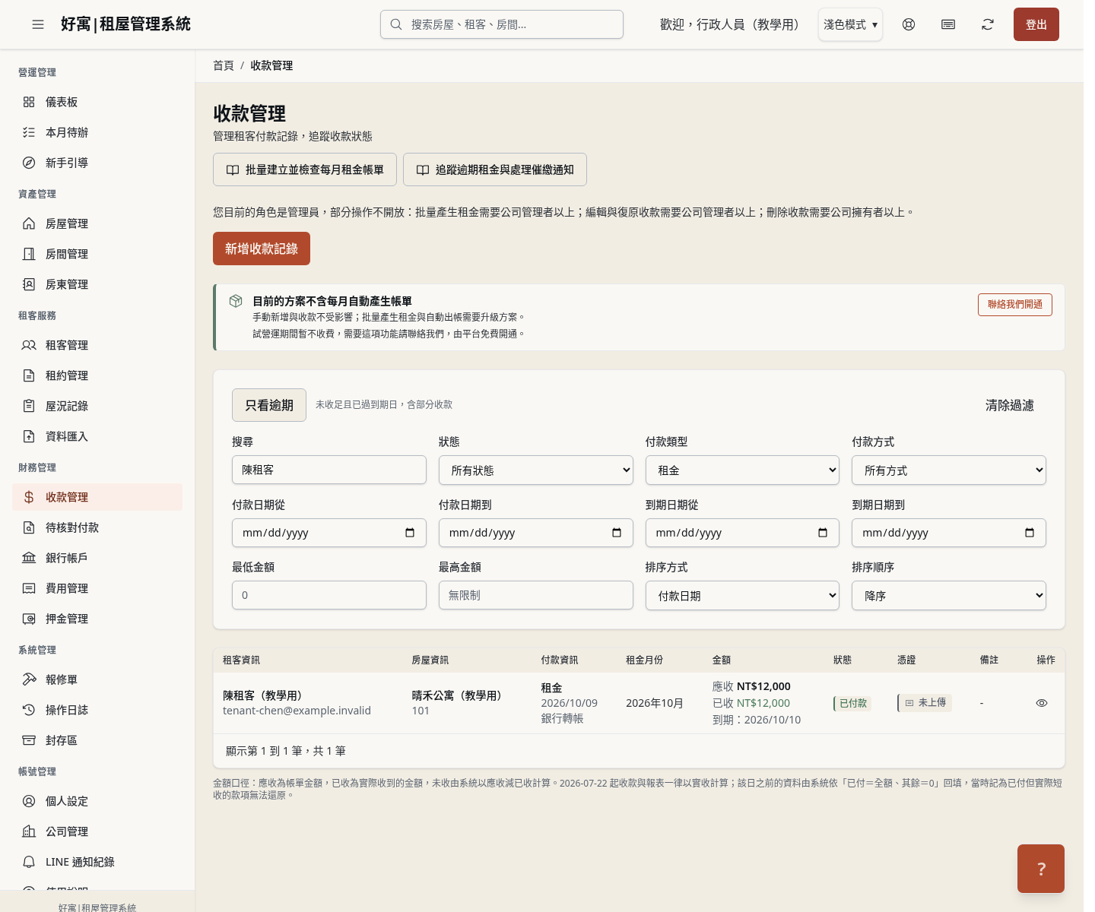Image resolution: width=1095 pixels, height=912 pixels.
Task: Click the 房屋管理 house icon
Action: pos(29,223)
